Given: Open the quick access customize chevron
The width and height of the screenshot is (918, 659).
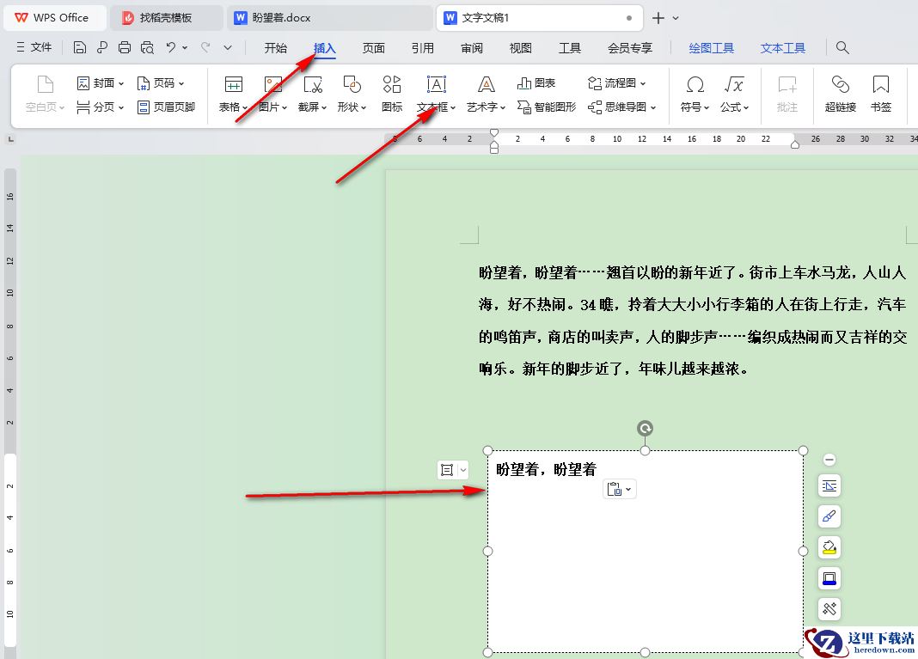Looking at the screenshot, I should tap(228, 47).
